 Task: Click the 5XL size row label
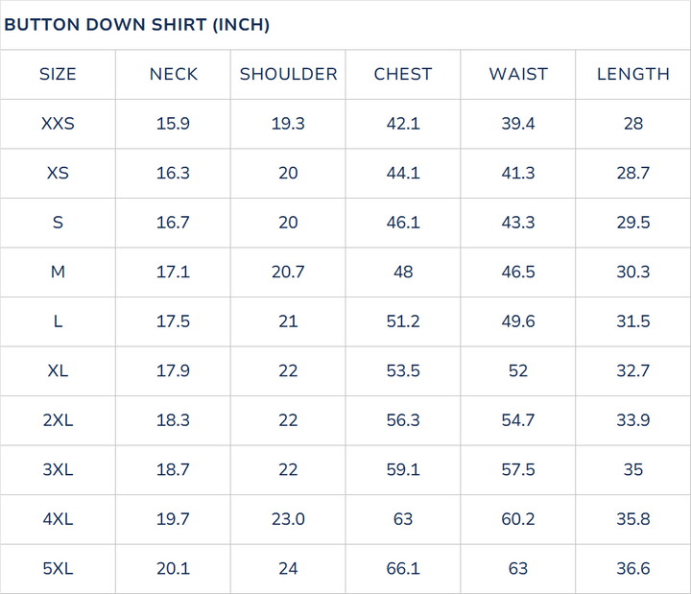pyautogui.click(x=58, y=568)
